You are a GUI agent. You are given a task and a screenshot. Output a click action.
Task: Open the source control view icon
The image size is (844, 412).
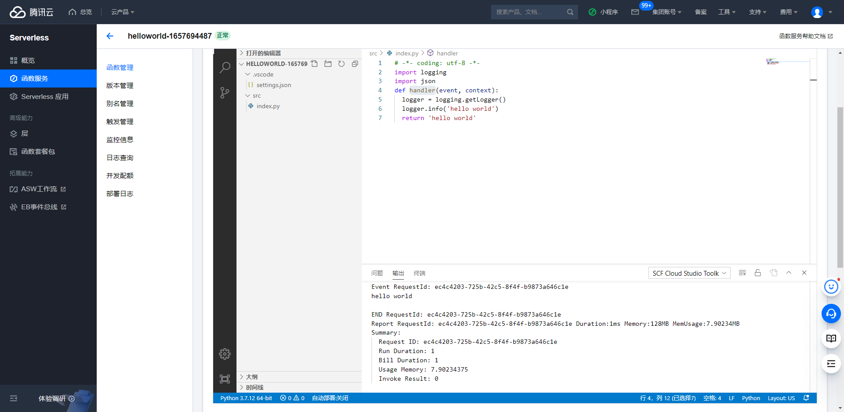tap(225, 92)
